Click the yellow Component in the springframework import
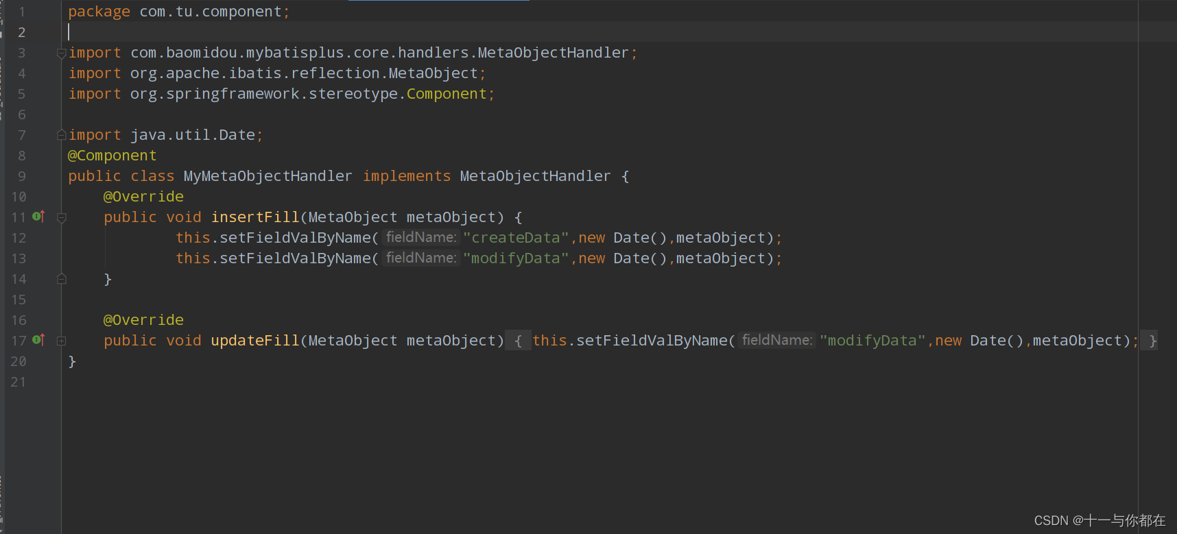1177x534 pixels. (x=447, y=94)
